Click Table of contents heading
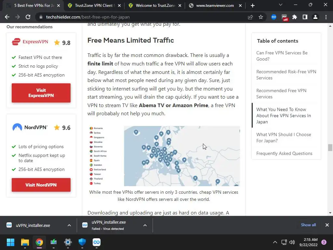 point(278,41)
